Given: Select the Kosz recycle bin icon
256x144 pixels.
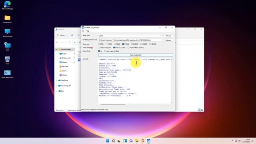Looking at the screenshot, I should 7,60.
